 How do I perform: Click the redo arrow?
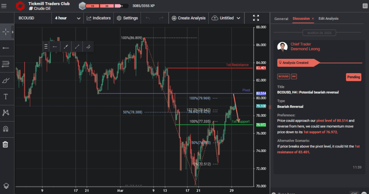pyautogui.click(x=161, y=18)
